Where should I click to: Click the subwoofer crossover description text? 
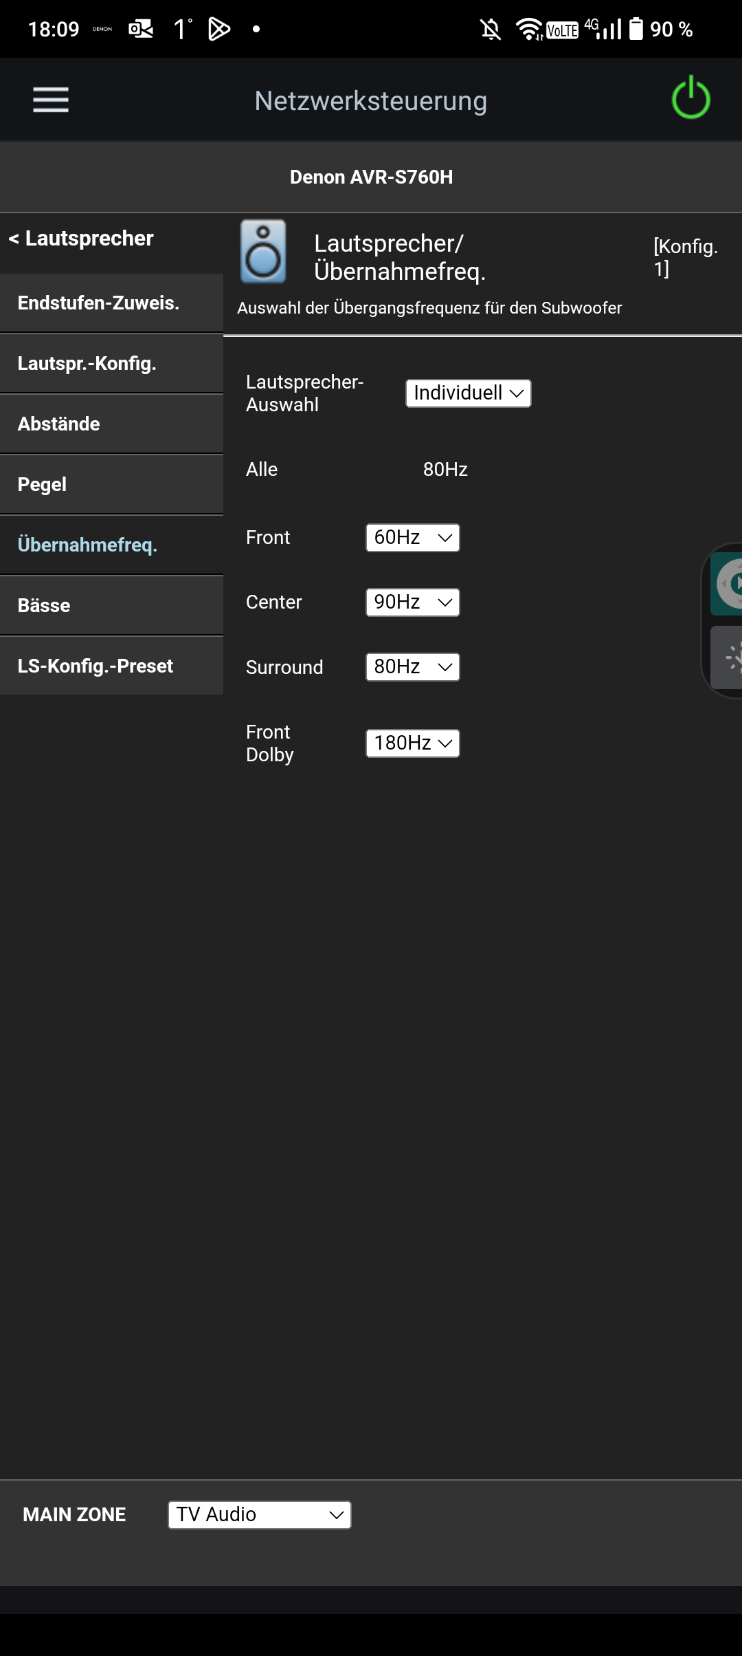tap(429, 308)
